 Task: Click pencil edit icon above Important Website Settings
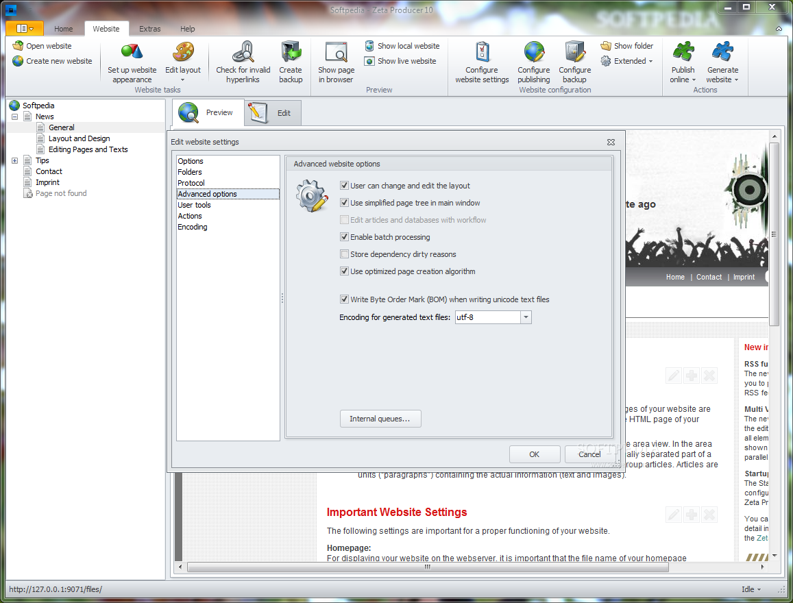pos(674,515)
